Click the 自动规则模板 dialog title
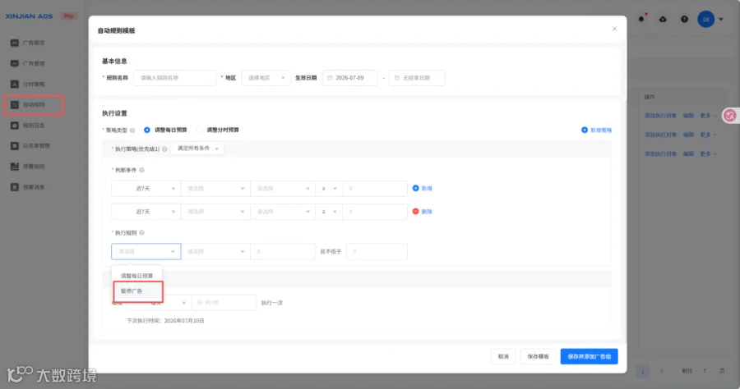The image size is (740, 389). (116, 30)
